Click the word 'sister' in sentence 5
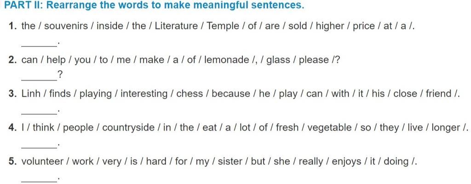 pyautogui.click(x=230, y=161)
